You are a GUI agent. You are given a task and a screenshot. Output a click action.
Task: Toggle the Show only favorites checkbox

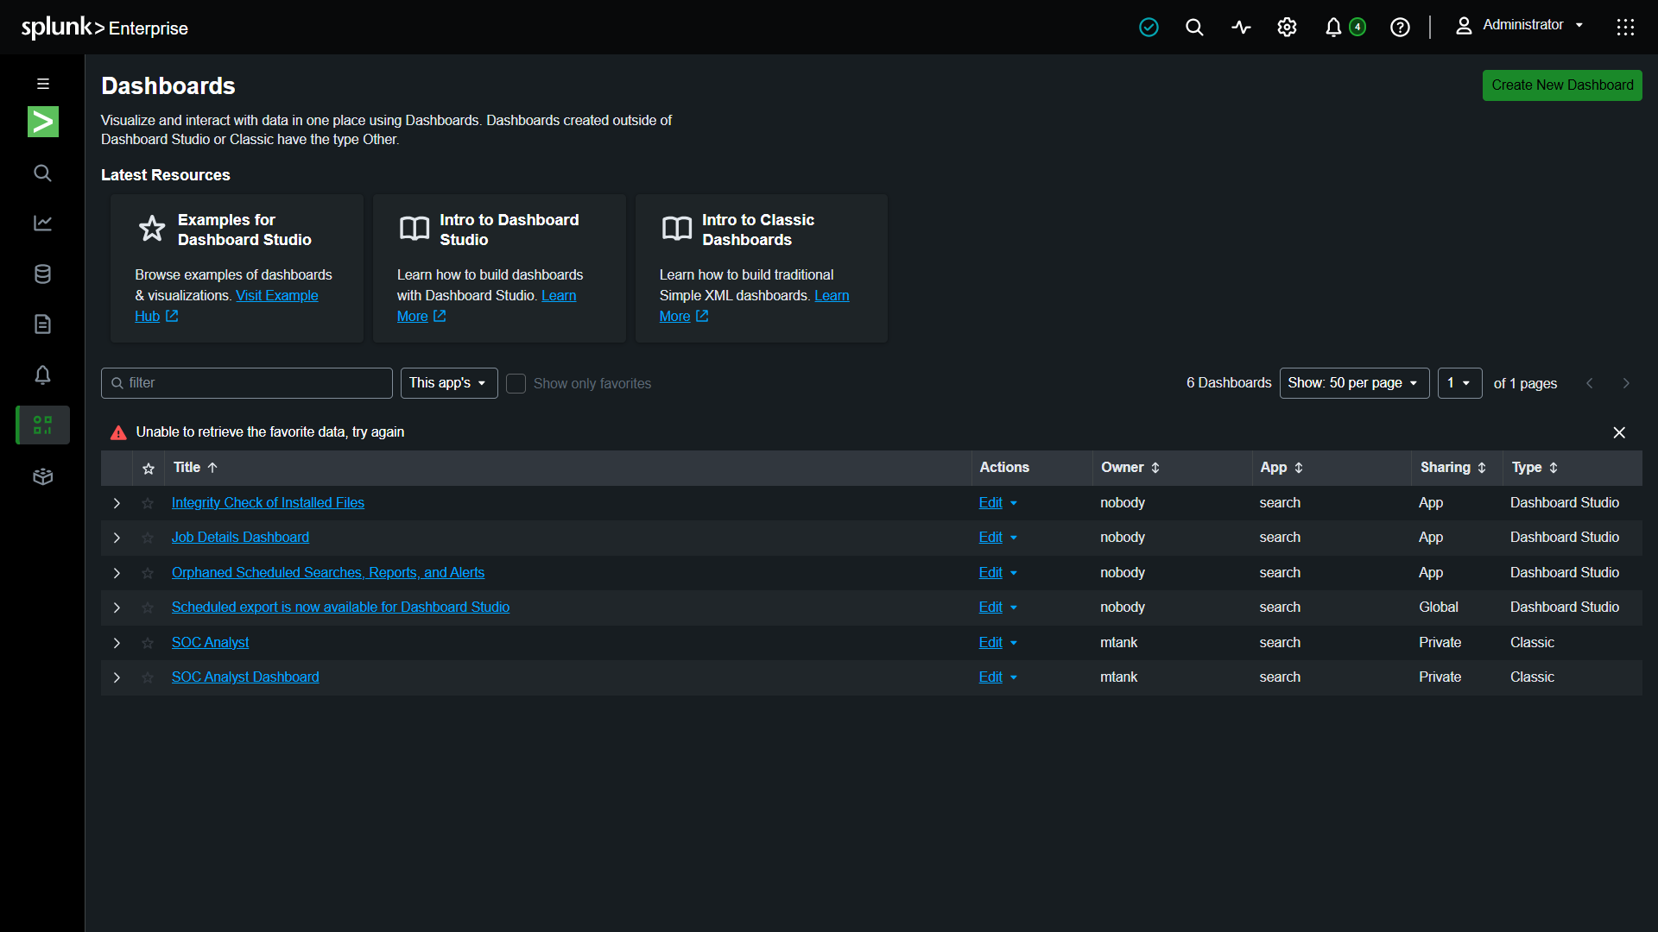[516, 383]
